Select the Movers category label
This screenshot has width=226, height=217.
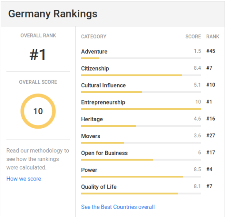[x=91, y=136]
